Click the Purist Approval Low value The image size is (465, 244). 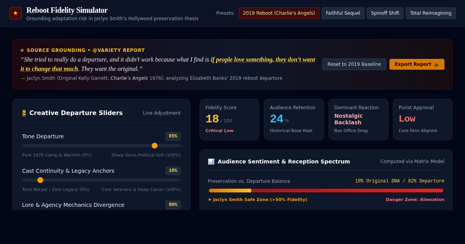407,119
